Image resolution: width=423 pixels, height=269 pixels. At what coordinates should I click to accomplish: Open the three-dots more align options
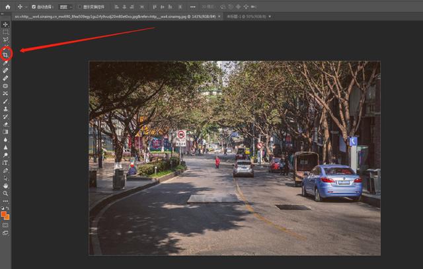click(x=192, y=7)
